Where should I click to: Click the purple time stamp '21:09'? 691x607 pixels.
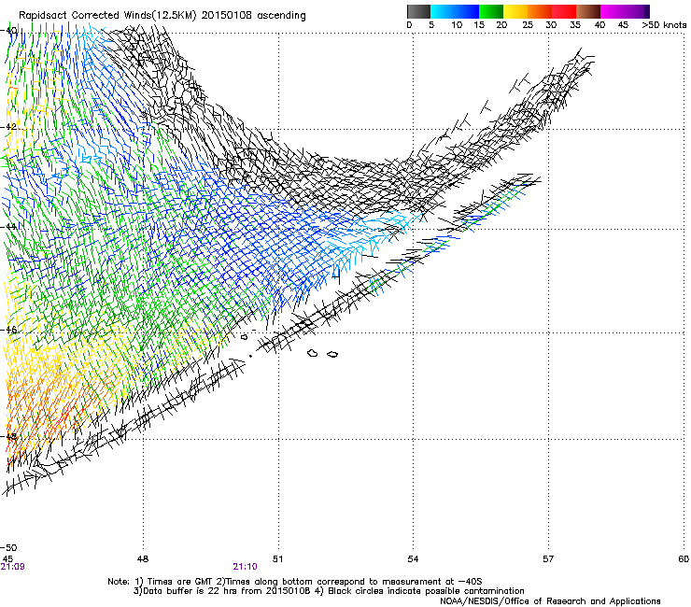coord(13,567)
